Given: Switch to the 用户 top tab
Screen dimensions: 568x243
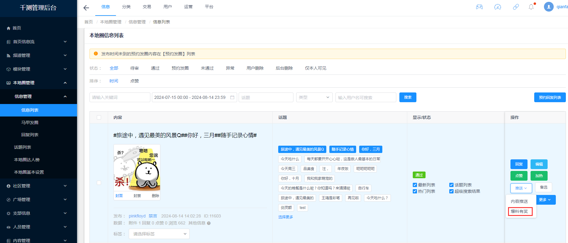Looking at the screenshot, I should coord(168,7).
